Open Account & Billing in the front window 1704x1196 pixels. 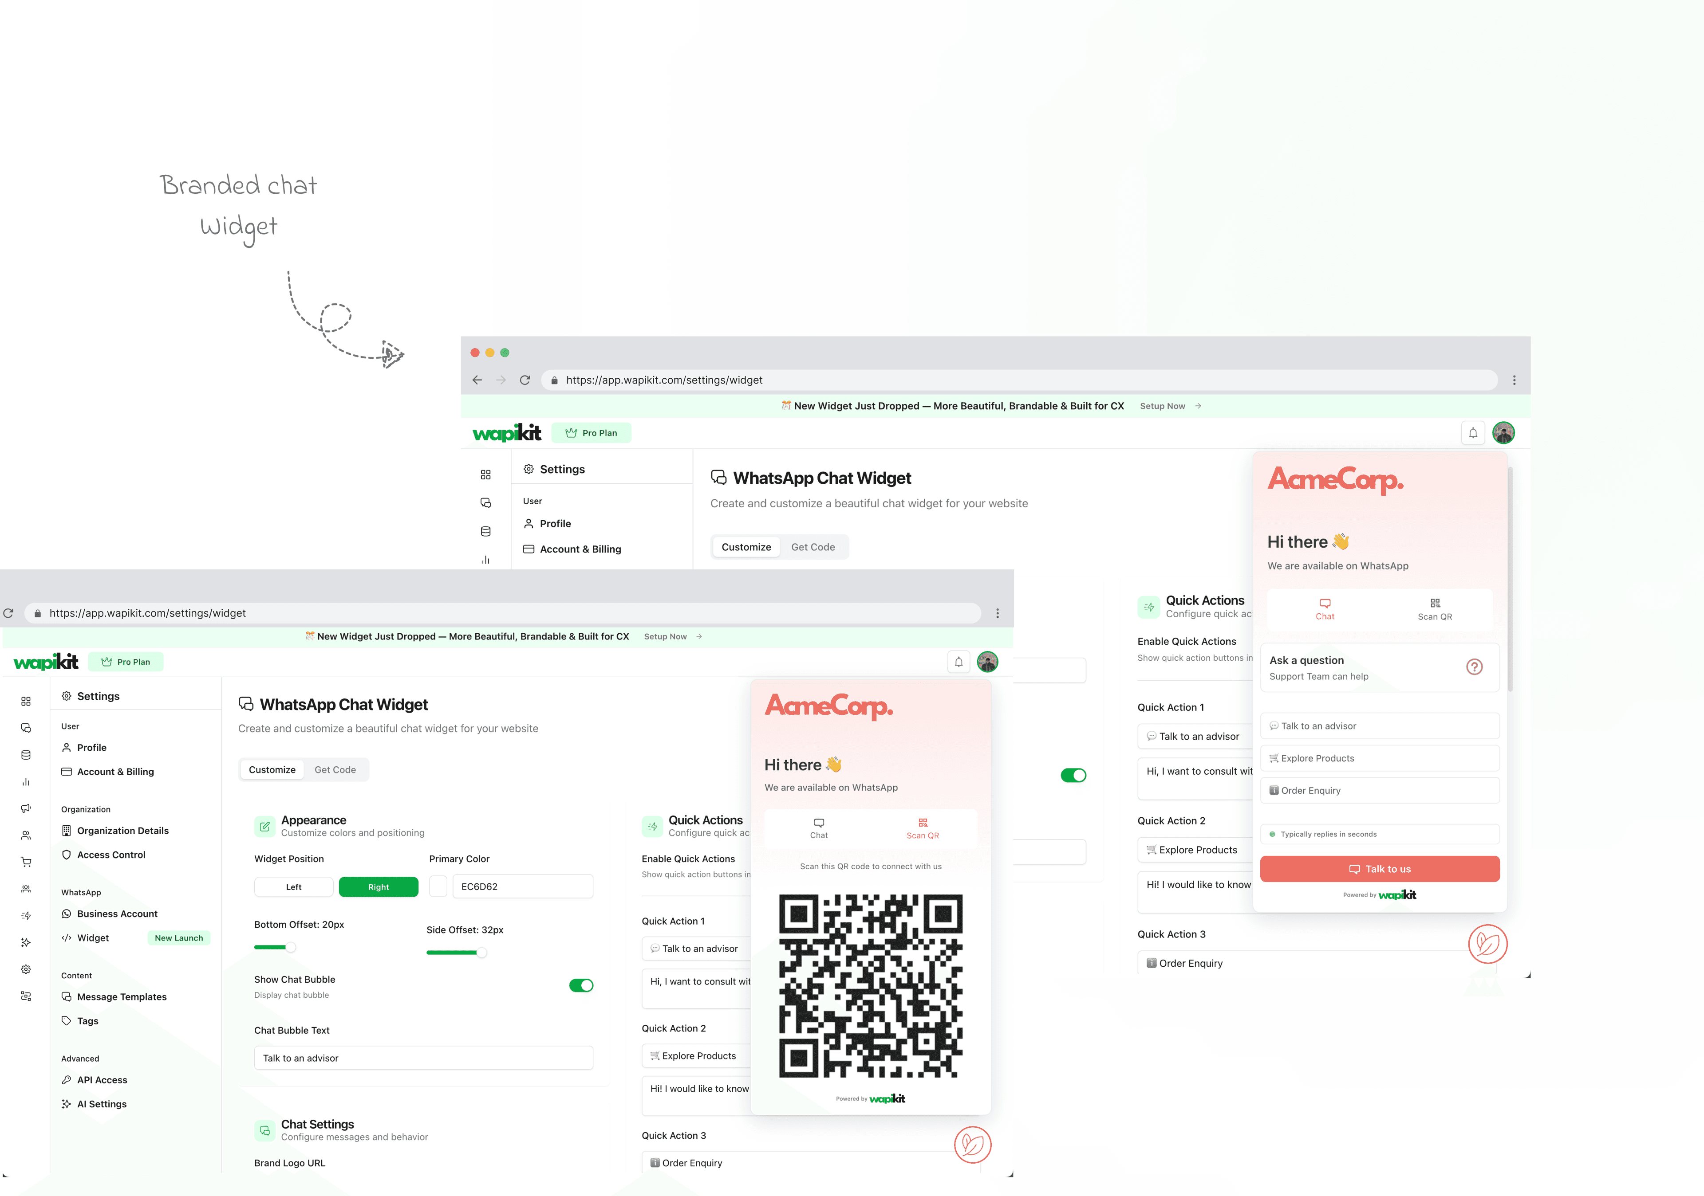(108, 771)
